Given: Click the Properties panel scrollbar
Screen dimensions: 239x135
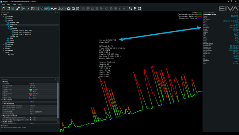Looking at the screenshot, I should 58,100.
